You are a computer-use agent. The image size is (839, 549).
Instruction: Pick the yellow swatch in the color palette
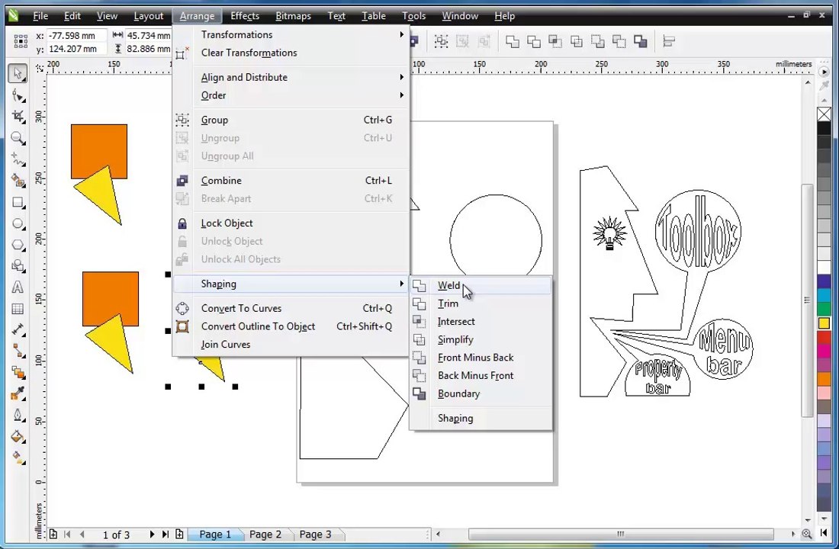[824, 323]
